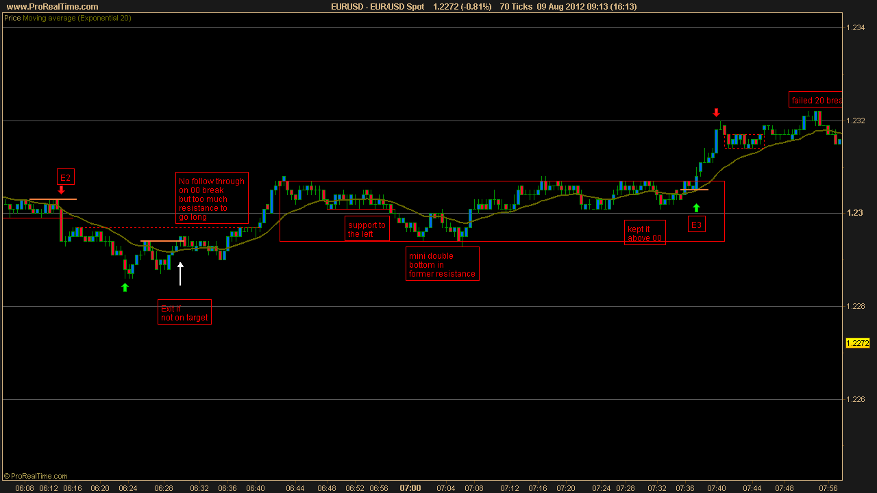The image size is (877, 493).
Task: Click the 06:08 time axis label
Action: click(x=25, y=488)
